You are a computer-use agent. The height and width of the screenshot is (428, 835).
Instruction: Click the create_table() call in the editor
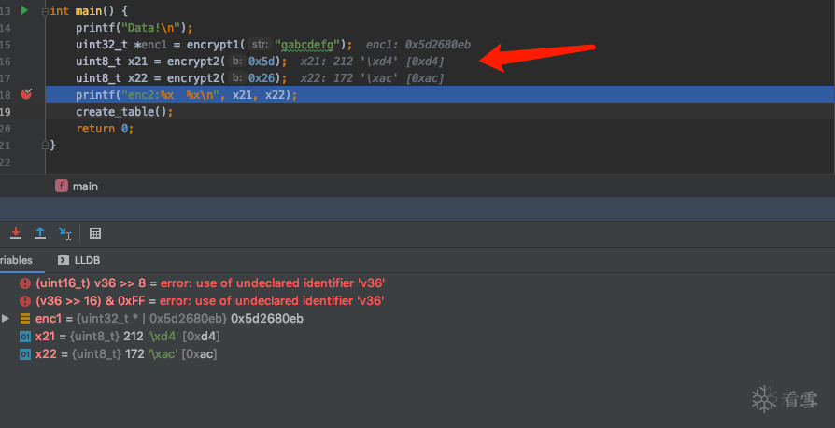pyautogui.click(x=124, y=111)
